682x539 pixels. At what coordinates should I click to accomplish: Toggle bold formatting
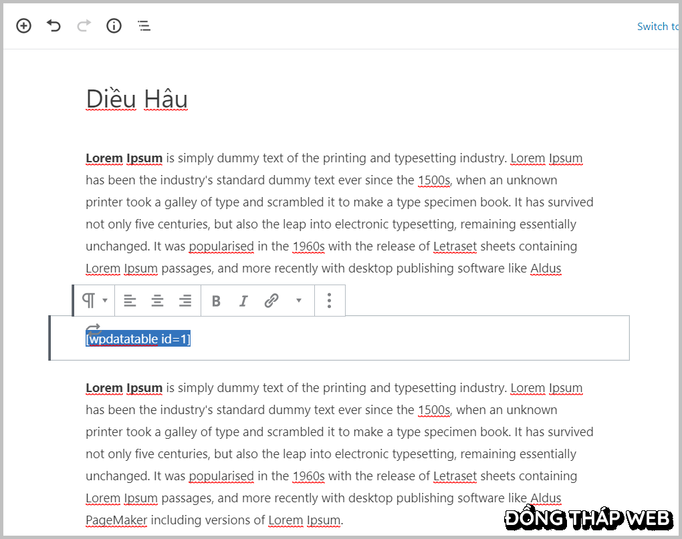tap(216, 301)
